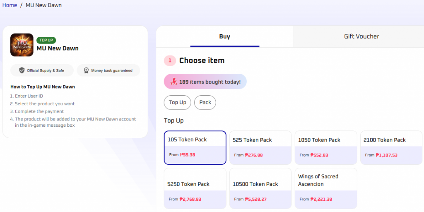
Task: Select the 5250 Token Pack
Action: (195, 188)
